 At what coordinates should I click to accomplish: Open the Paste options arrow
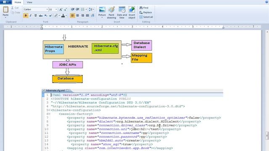[x=5, y=18]
